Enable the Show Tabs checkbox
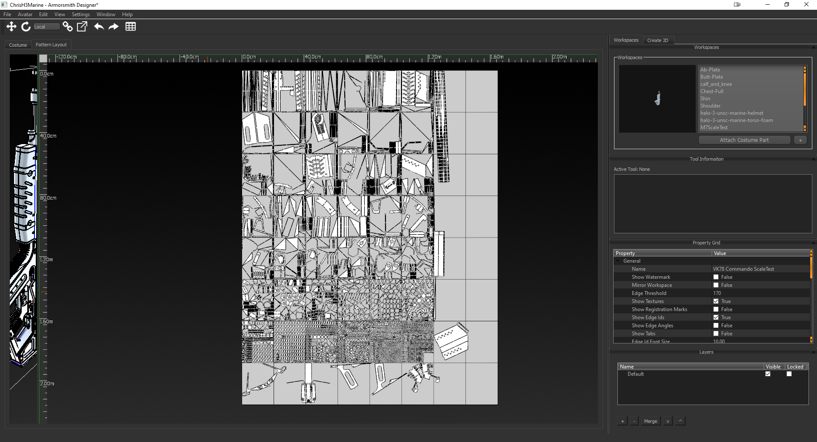The height and width of the screenshot is (442, 817). coord(716,334)
